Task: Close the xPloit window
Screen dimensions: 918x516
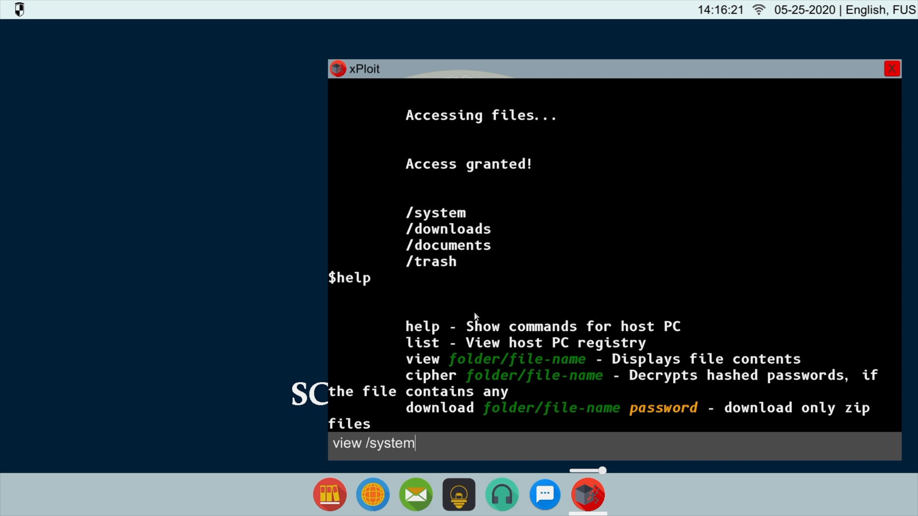Action: coord(892,69)
